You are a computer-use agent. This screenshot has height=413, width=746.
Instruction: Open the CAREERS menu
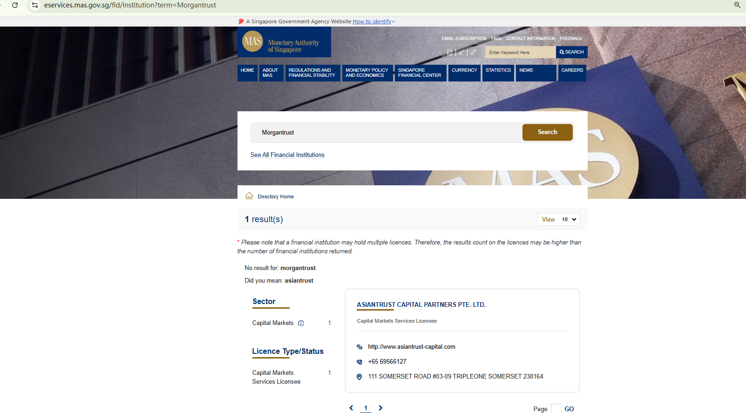(572, 73)
